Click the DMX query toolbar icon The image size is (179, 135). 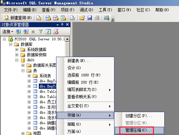[x=56, y=18]
